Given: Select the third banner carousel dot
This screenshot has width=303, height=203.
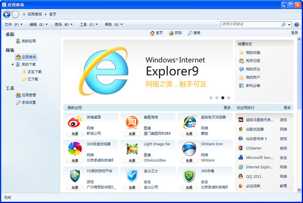Looking at the screenshot, I should [x=223, y=98].
